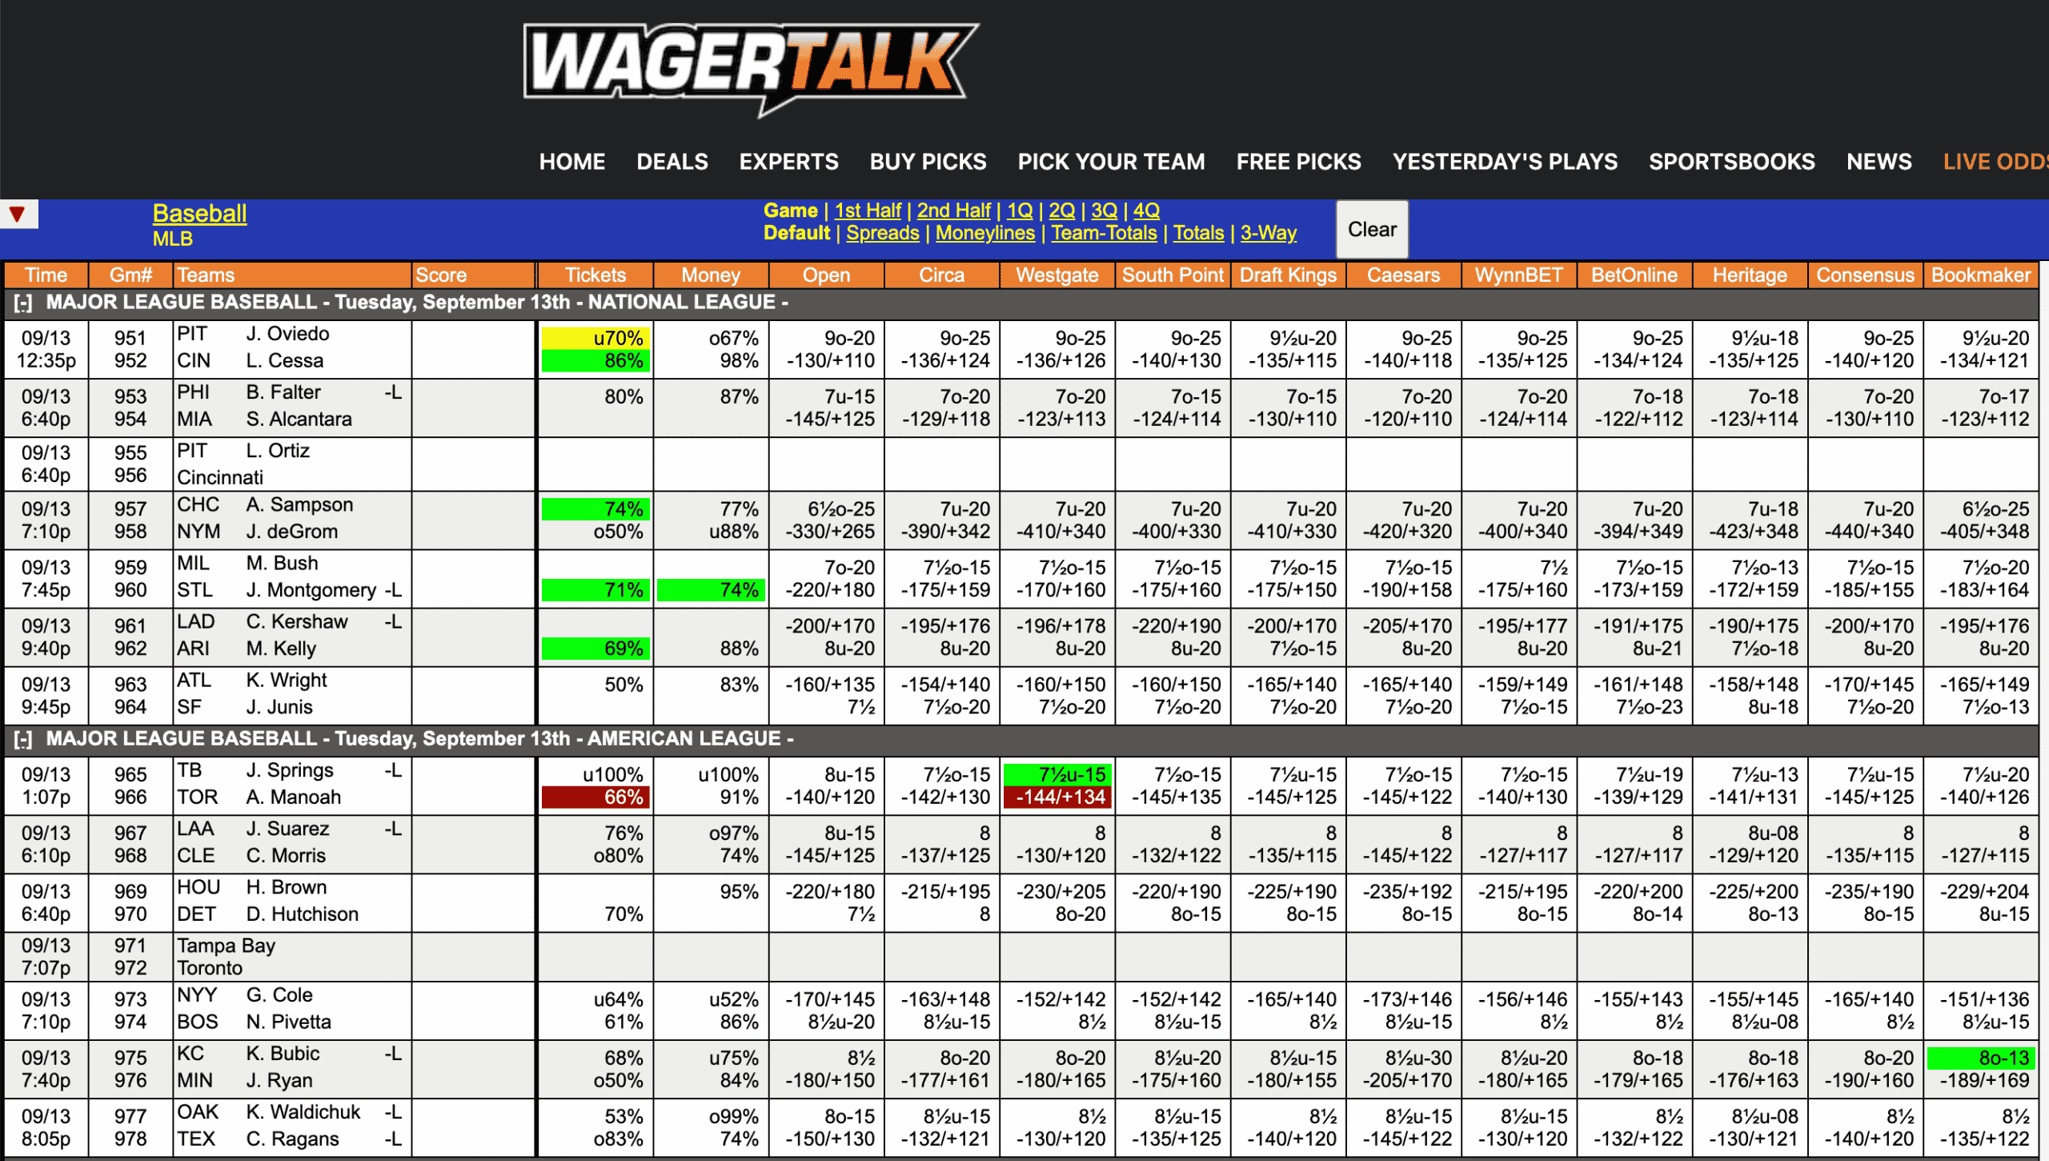The image size is (2049, 1161).
Task: Click K. Waldichuk pitcher cell
Action: [303, 1112]
